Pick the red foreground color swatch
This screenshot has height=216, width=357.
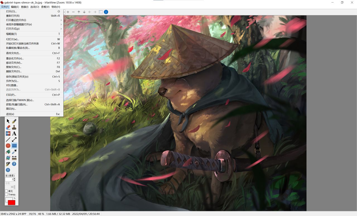(12, 203)
